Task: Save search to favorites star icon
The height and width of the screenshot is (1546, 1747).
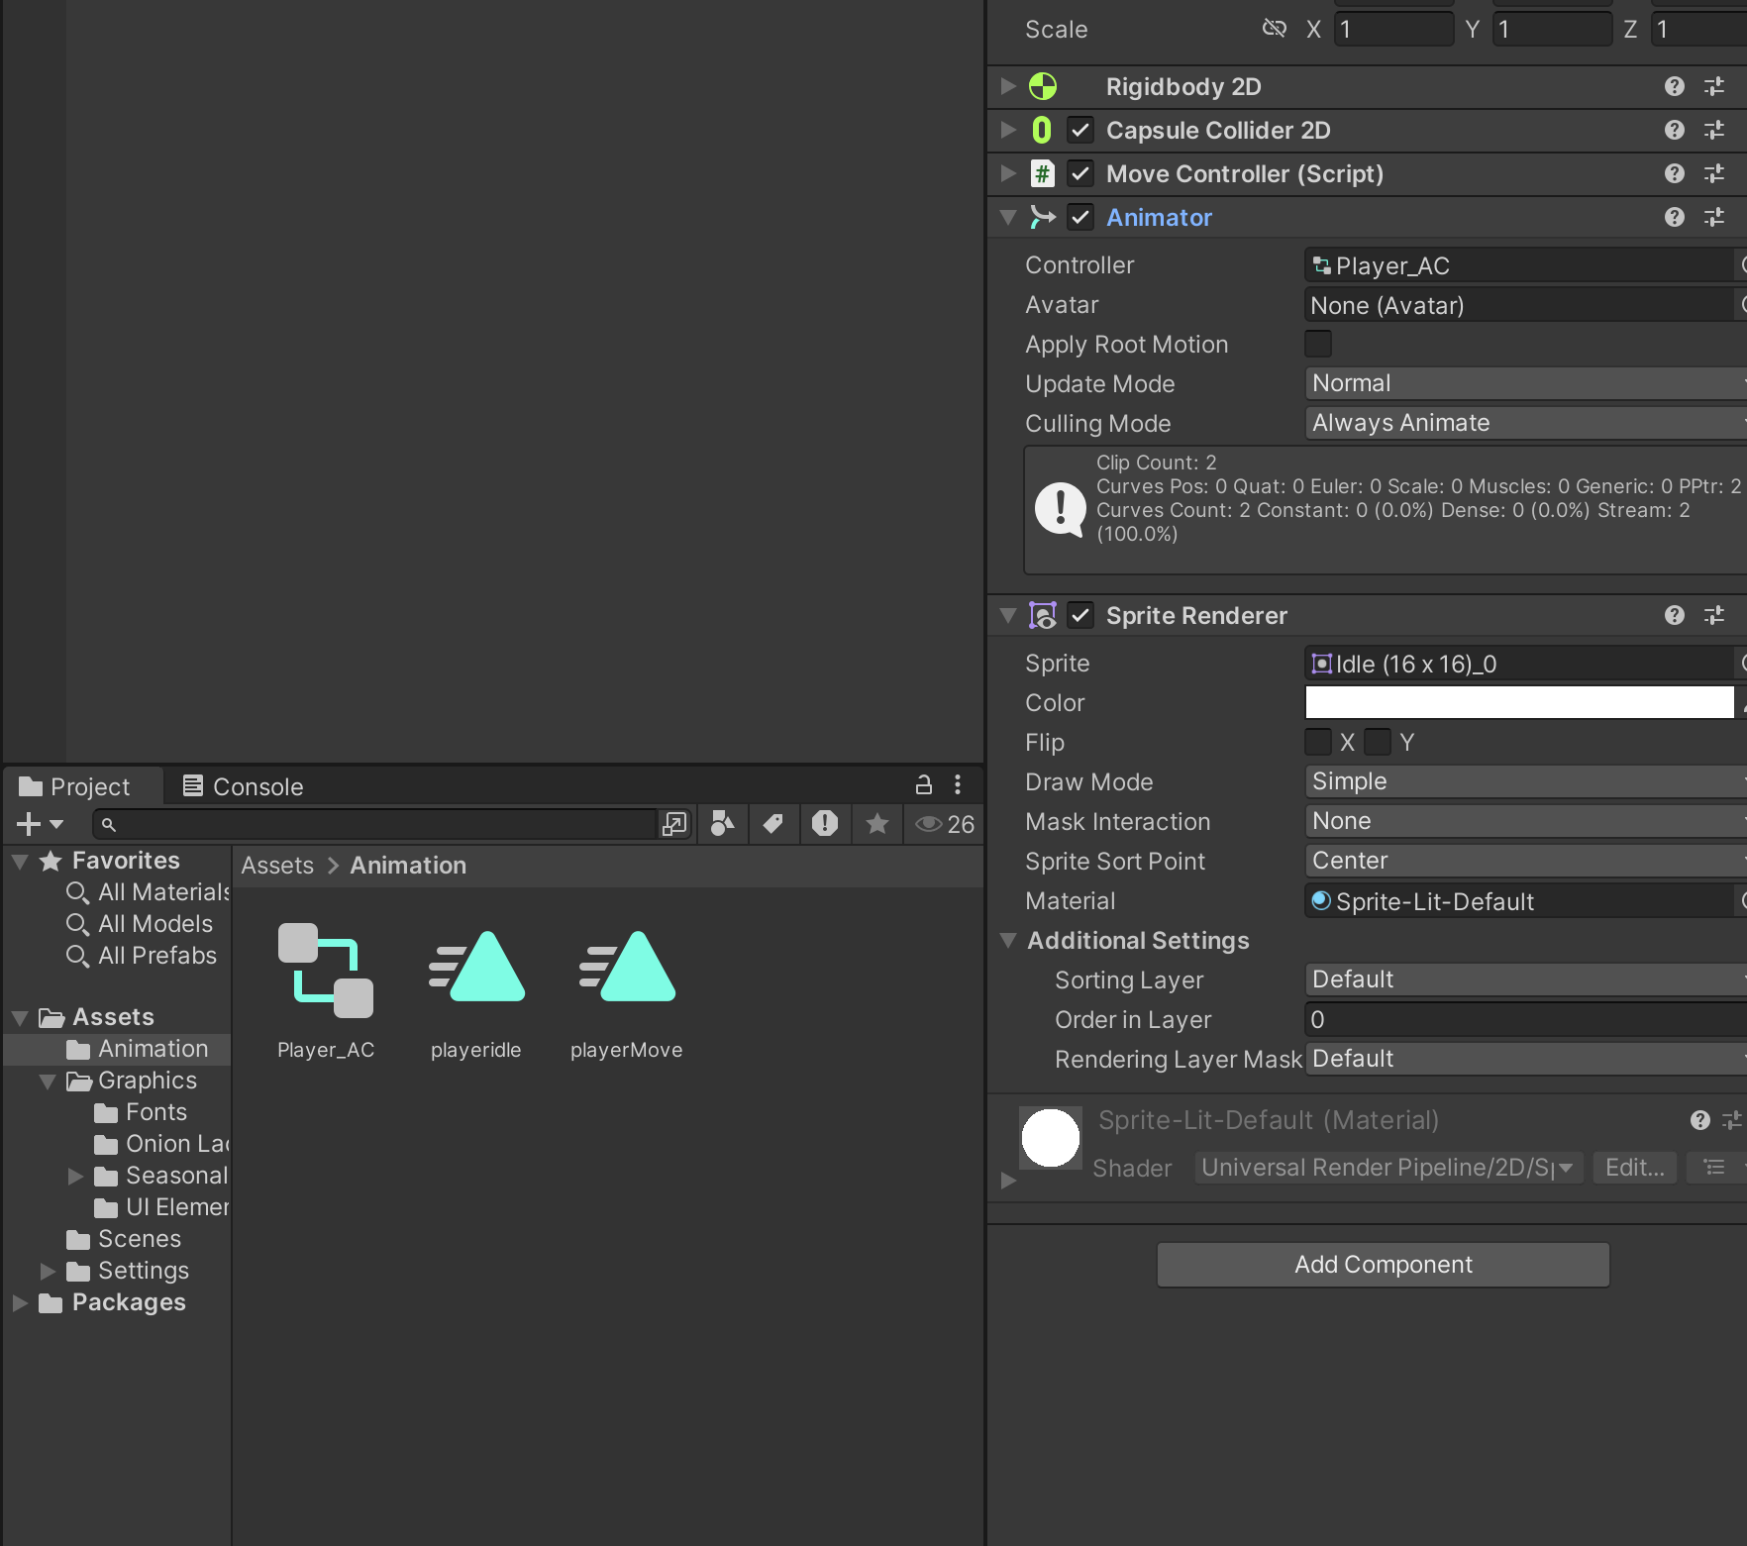Action: pyautogui.click(x=876, y=824)
